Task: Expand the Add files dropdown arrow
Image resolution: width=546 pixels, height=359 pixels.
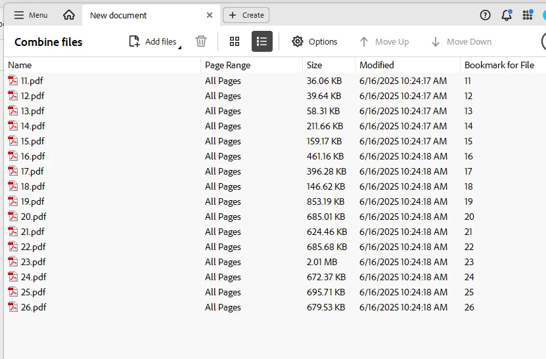Action: pos(179,47)
